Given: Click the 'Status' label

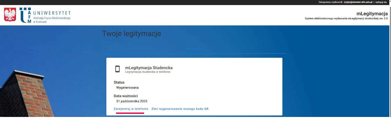Looking at the screenshot, I should pyautogui.click(x=119, y=83).
